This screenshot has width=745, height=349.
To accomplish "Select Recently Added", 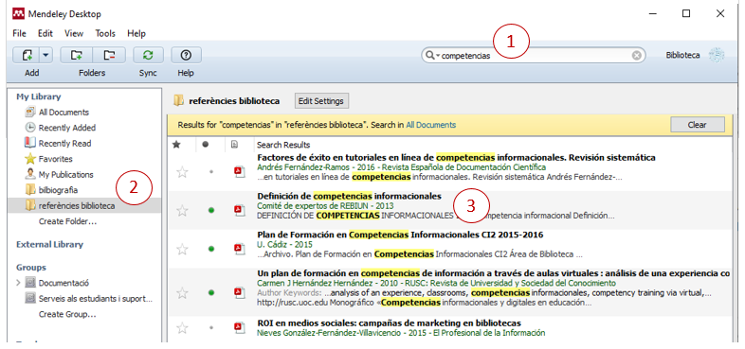I will click(x=67, y=128).
